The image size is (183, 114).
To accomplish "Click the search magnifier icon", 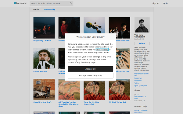I will point(71,3).
